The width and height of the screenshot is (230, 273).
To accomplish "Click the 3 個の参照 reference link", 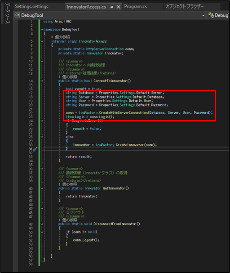I will 60,37.
